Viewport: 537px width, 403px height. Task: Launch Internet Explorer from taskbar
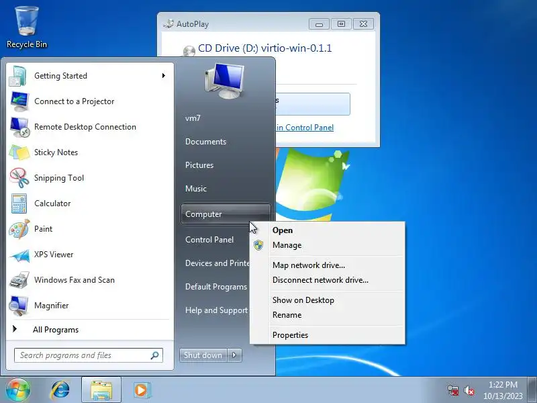[60, 390]
